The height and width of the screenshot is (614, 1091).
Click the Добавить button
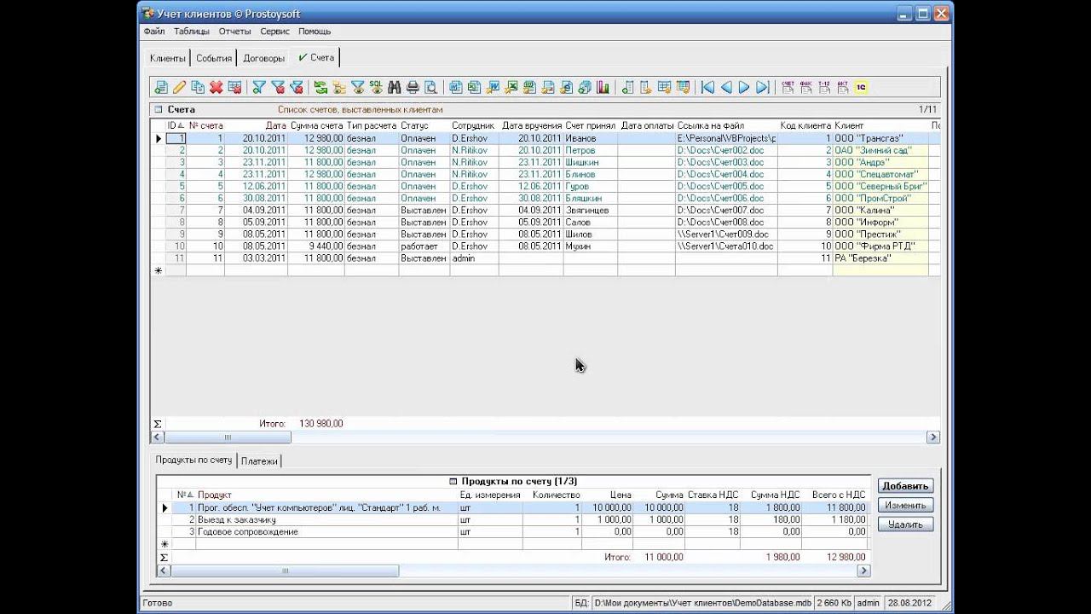coord(905,486)
